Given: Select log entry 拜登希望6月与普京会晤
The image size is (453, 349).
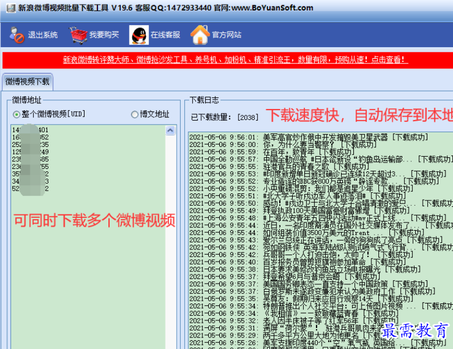Looking at the screenshot, I should click(285, 277).
